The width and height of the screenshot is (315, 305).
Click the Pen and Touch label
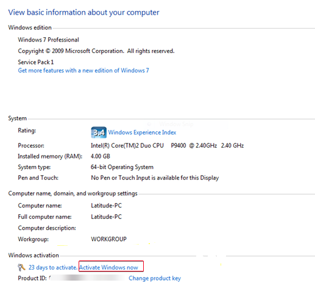[x=38, y=178]
